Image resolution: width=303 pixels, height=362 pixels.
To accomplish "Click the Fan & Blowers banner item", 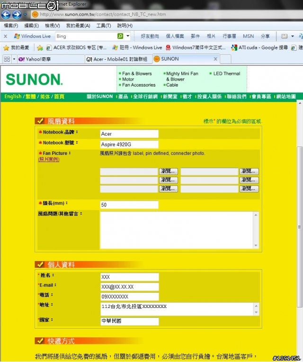I will [137, 73].
